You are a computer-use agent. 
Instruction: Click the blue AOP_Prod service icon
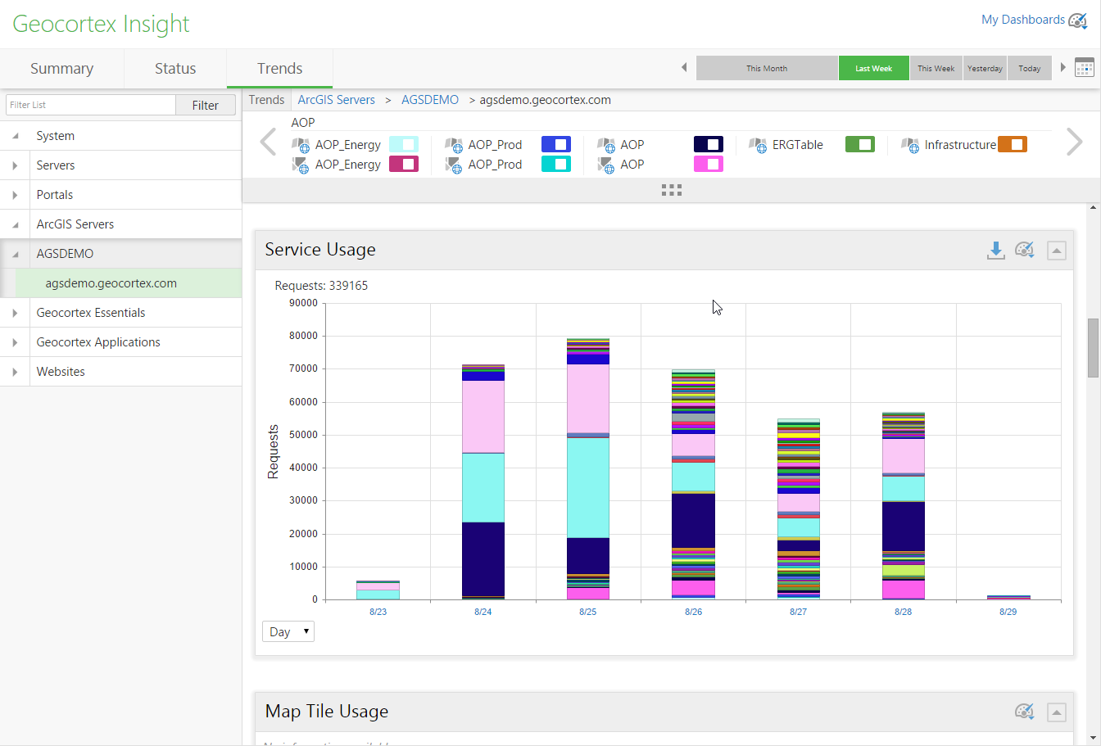pos(454,145)
